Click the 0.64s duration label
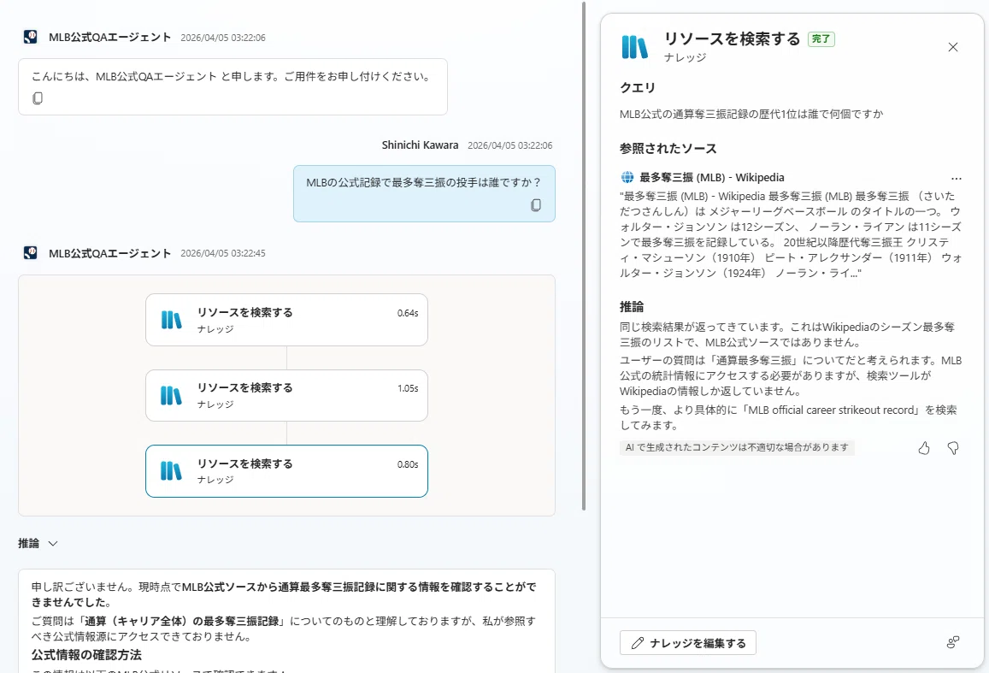 408,313
